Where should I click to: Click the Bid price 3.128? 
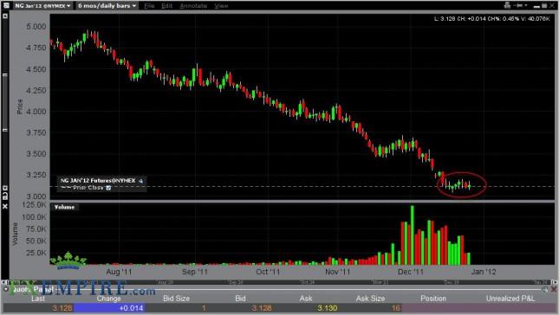(262, 308)
